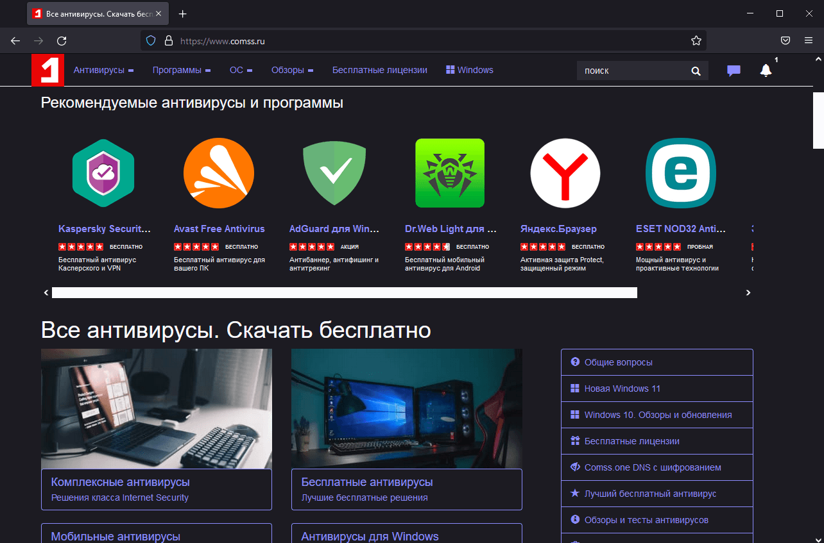Screen dimensions: 824x543
Task: Click the tracking protection shield icon
Action: (x=151, y=41)
